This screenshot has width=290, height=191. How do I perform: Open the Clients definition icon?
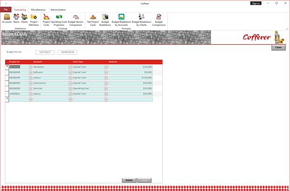(24, 19)
